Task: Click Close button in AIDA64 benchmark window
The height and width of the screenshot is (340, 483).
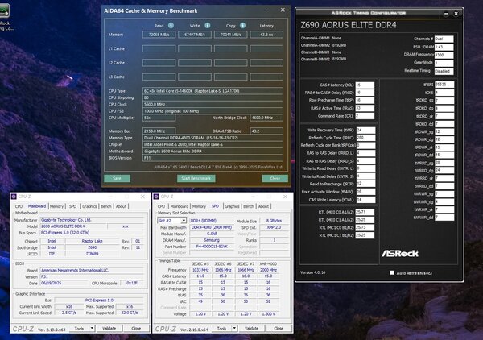Action: [275, 178]
